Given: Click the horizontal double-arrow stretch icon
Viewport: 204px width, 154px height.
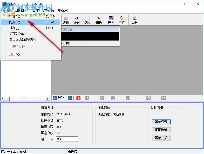Looking at the screenshot, I should tap(128, 98).
